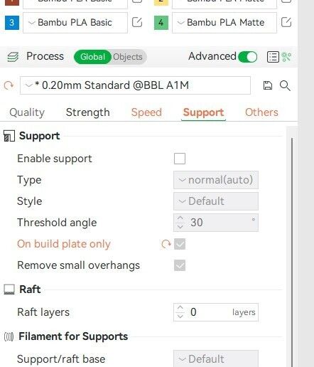Edit filament 4 preset settings
Image resolution: width=314 pixels, height=367 pixels.
pos(286,23)
